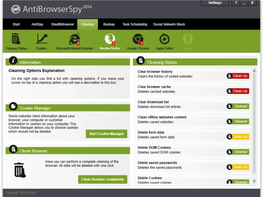Click the Cleaning Status scrollbar thumb
This screenshot has width=263, height=197.
pos(254,123)
